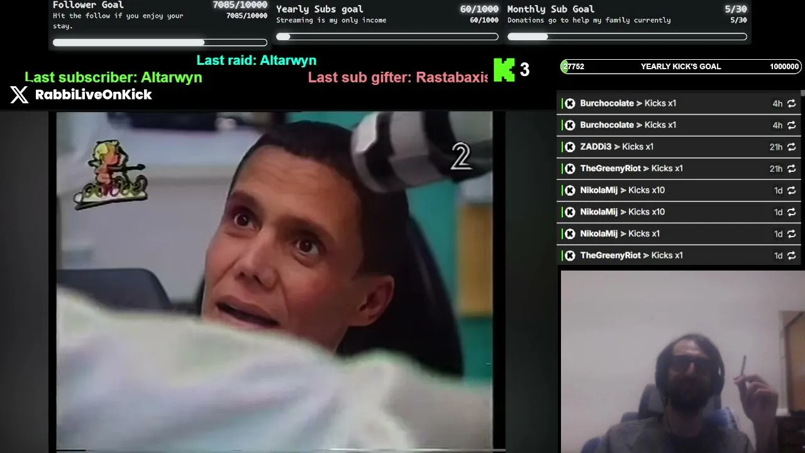This screenshot has width=805, height=453.
Task: Click 'Hit the follow if you enjoy' text
Action: coord(118,21)
